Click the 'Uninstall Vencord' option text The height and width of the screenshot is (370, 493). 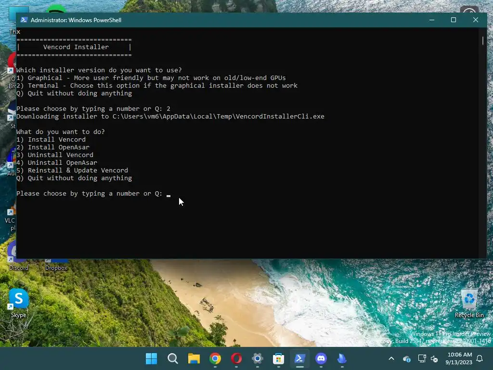point(60,155)
